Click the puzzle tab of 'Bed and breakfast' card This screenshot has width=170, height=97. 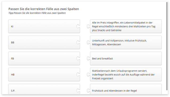point(88,58)
